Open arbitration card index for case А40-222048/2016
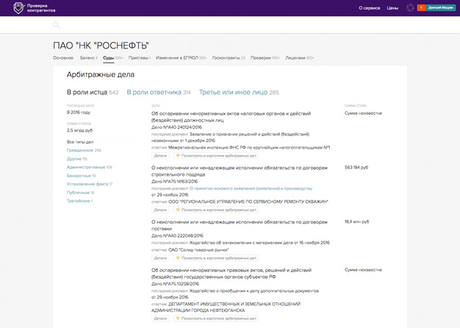The width and height of the screenshot is (460, 328). (x=216, y=258)
